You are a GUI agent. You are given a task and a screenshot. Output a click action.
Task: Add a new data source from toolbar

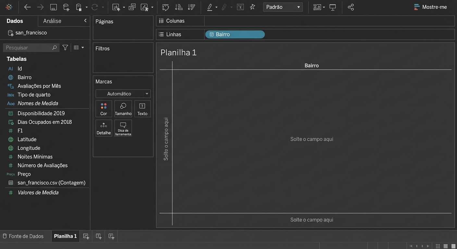[66, 7]
